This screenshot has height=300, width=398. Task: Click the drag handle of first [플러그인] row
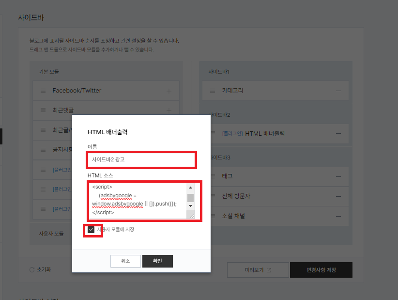click(43, 170)
